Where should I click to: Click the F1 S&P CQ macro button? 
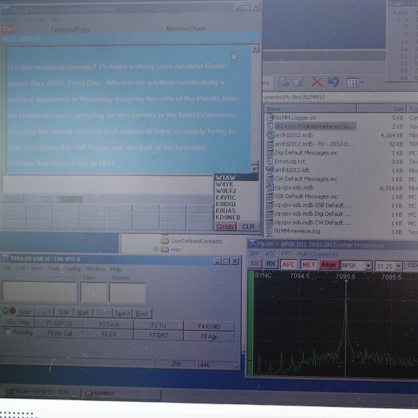click(x=59, y=323)
